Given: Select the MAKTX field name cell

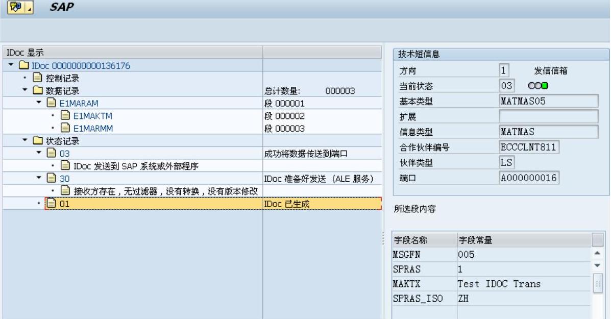Looking at the screenshot, I should [424, 284].
